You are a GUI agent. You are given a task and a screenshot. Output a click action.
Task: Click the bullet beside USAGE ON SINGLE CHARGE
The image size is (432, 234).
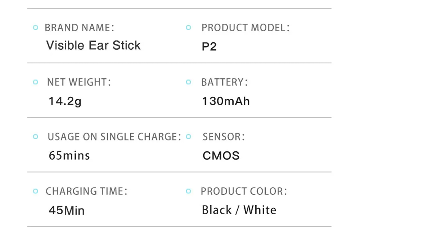pos(35,137)
